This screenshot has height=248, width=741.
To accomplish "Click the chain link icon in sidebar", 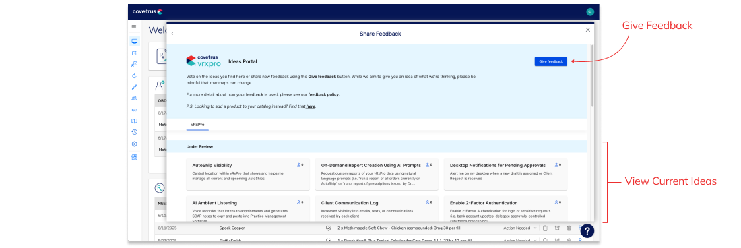I will pos(134,110).
